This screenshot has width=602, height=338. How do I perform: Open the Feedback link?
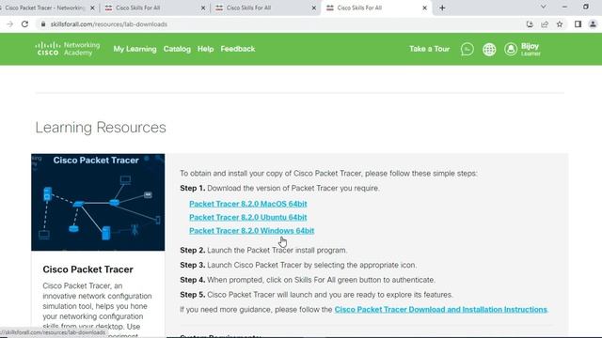pos(238,49)
